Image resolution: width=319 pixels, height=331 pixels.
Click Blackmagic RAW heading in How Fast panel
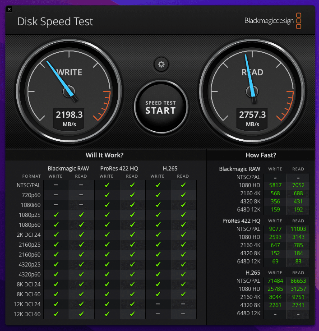coord(240,169)
